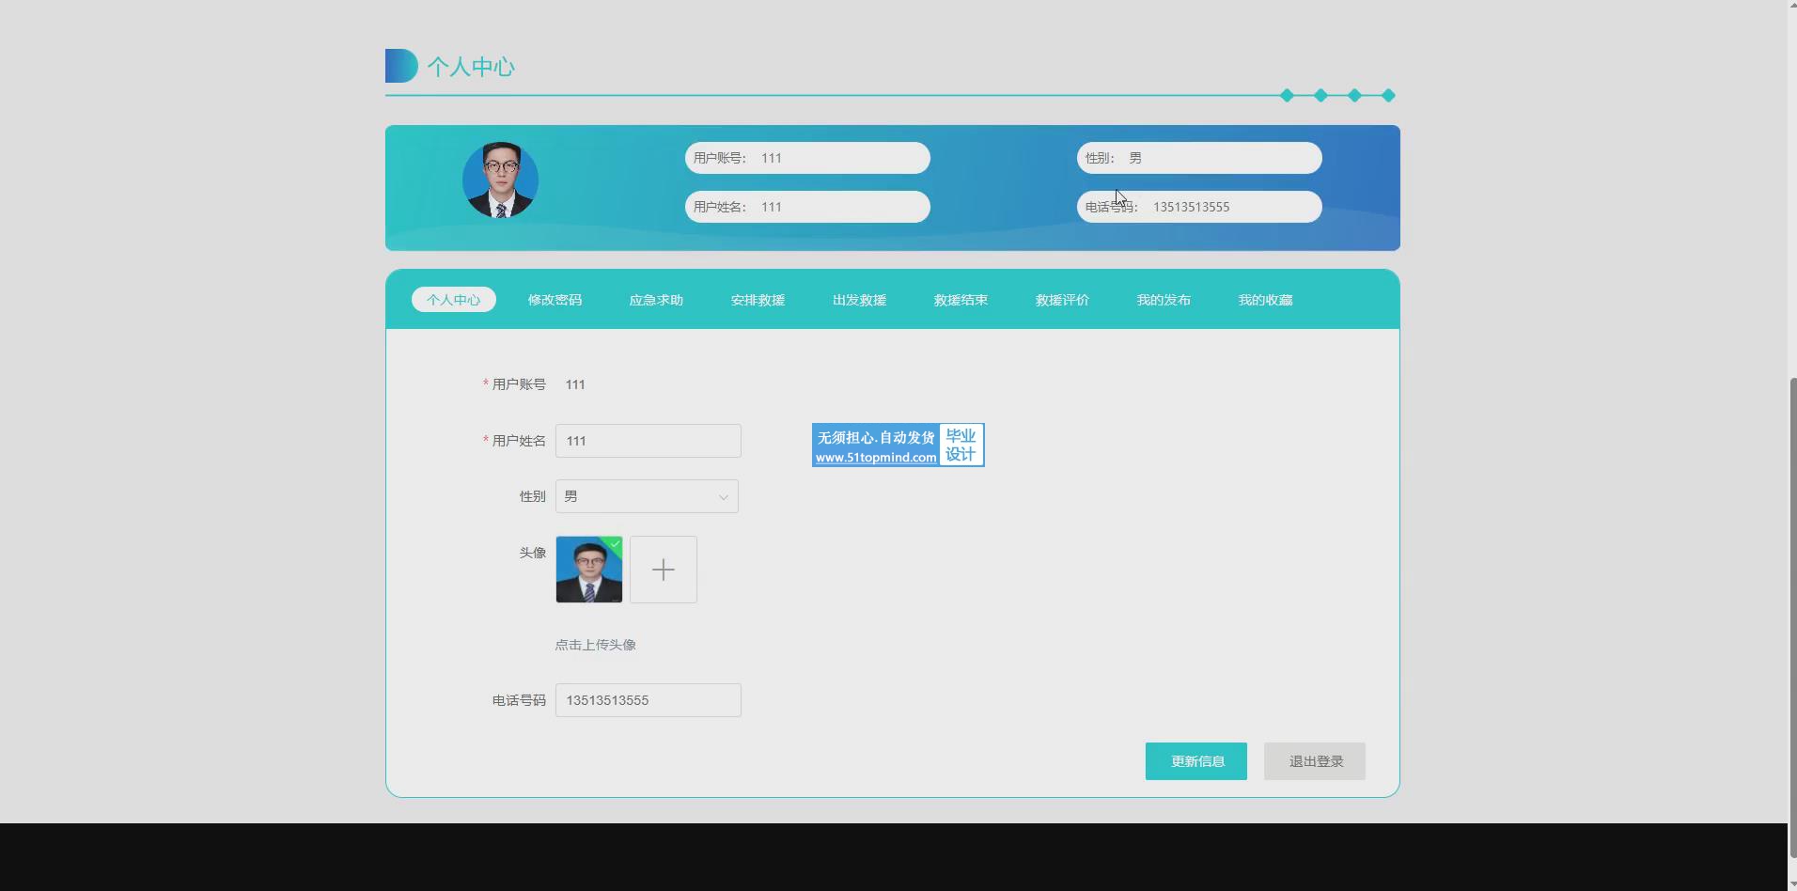Open the 救援结束 tab

pos(961,300)
